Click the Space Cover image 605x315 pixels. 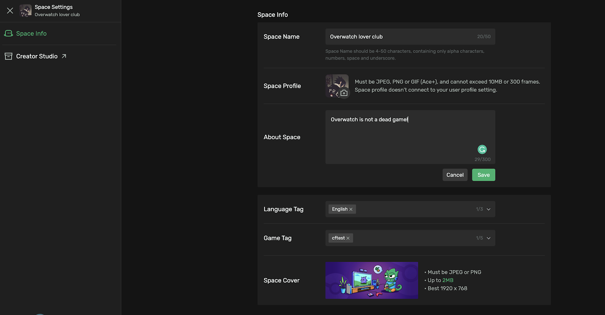(x=372, y=280)
